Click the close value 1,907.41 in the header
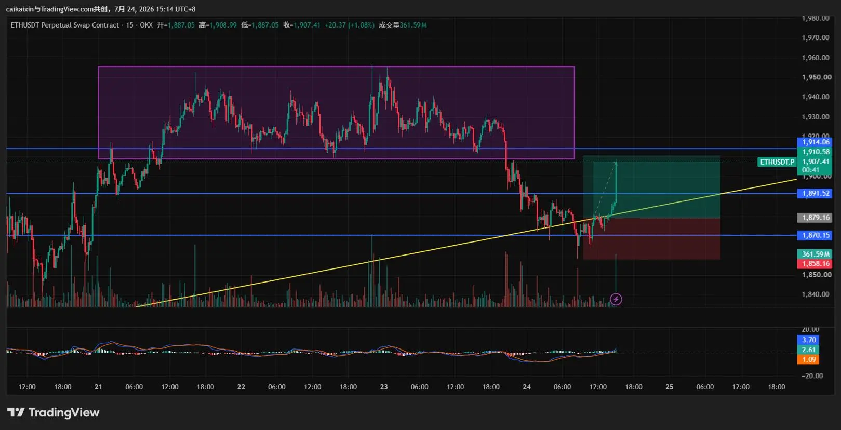The image size is (841, 430). tap(306, 25)
